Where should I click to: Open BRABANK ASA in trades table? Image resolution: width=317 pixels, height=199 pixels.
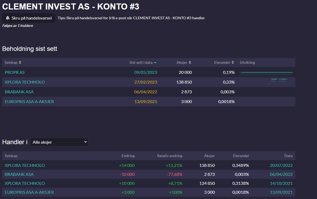19,174
